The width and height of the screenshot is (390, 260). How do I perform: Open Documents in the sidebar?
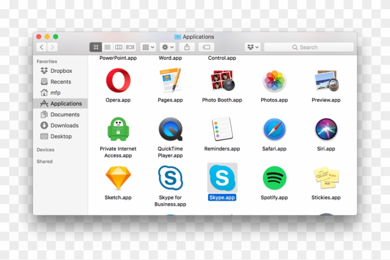click(x=60, y=114)
